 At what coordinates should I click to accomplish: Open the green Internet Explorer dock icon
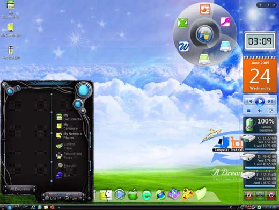(x=146, y=195)
